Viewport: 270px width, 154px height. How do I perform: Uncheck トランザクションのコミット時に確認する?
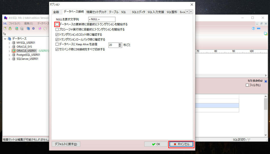57,34
